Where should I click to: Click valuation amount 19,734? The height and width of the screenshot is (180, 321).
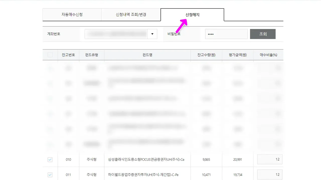(x=237, y=175)
